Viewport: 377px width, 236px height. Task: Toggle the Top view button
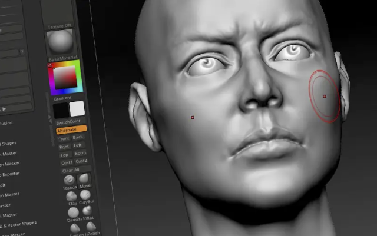[x=64, y=155]
